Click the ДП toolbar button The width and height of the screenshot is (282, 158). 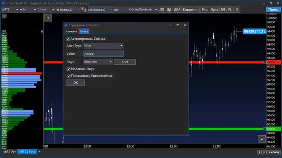click(x=162, y=10)
